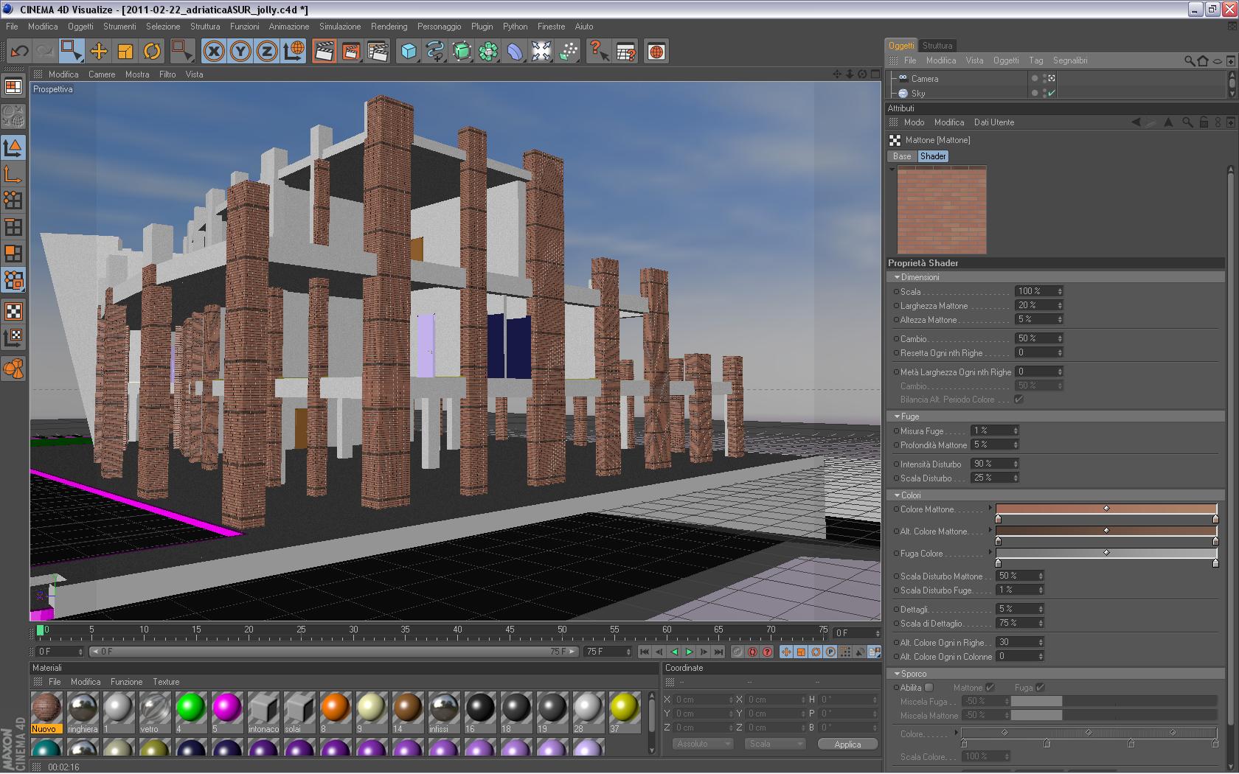Go to the end of the animation
The width and height of the screenshot is (1239, 774).
tap(718, 652)
